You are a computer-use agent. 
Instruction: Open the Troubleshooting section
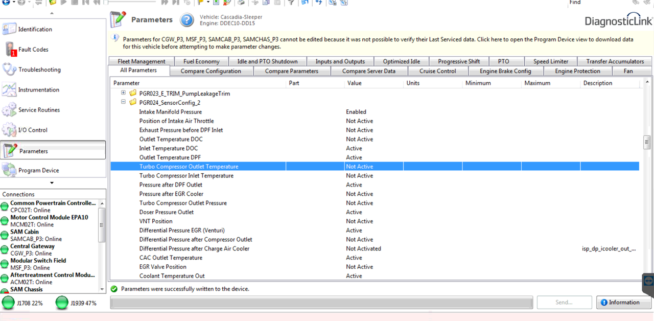pos(53,70)
